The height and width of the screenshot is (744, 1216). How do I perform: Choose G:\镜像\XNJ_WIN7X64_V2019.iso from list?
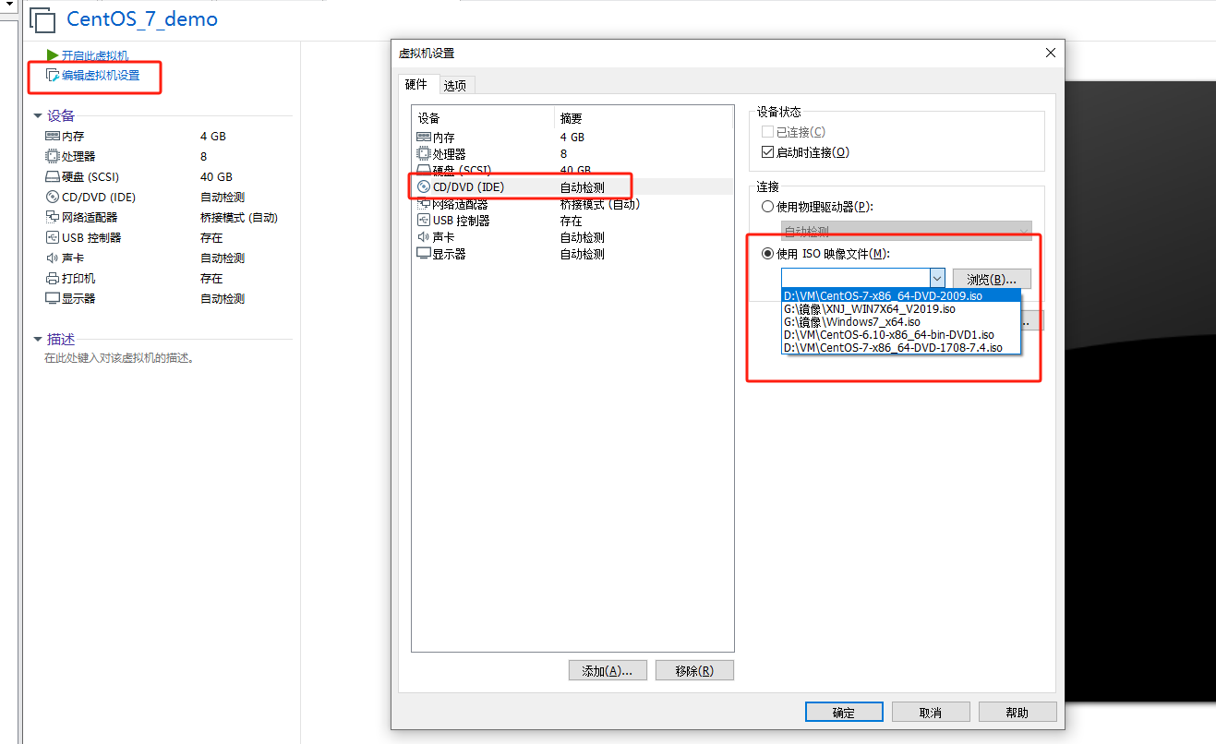point(901,309)
